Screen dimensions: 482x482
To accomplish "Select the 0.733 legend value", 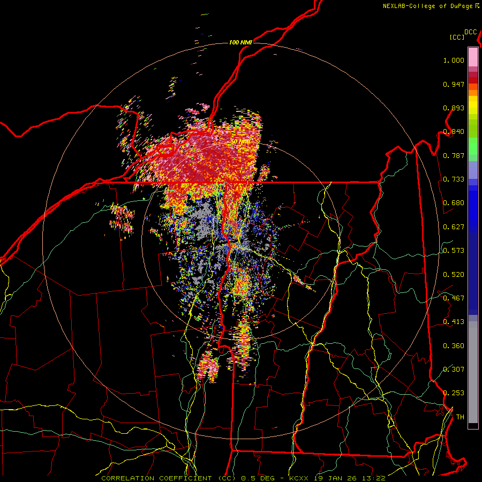I will click(454, 179).
